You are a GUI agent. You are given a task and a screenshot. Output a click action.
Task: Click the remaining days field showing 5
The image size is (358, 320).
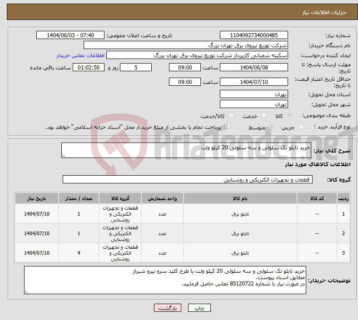coord(136,67)
